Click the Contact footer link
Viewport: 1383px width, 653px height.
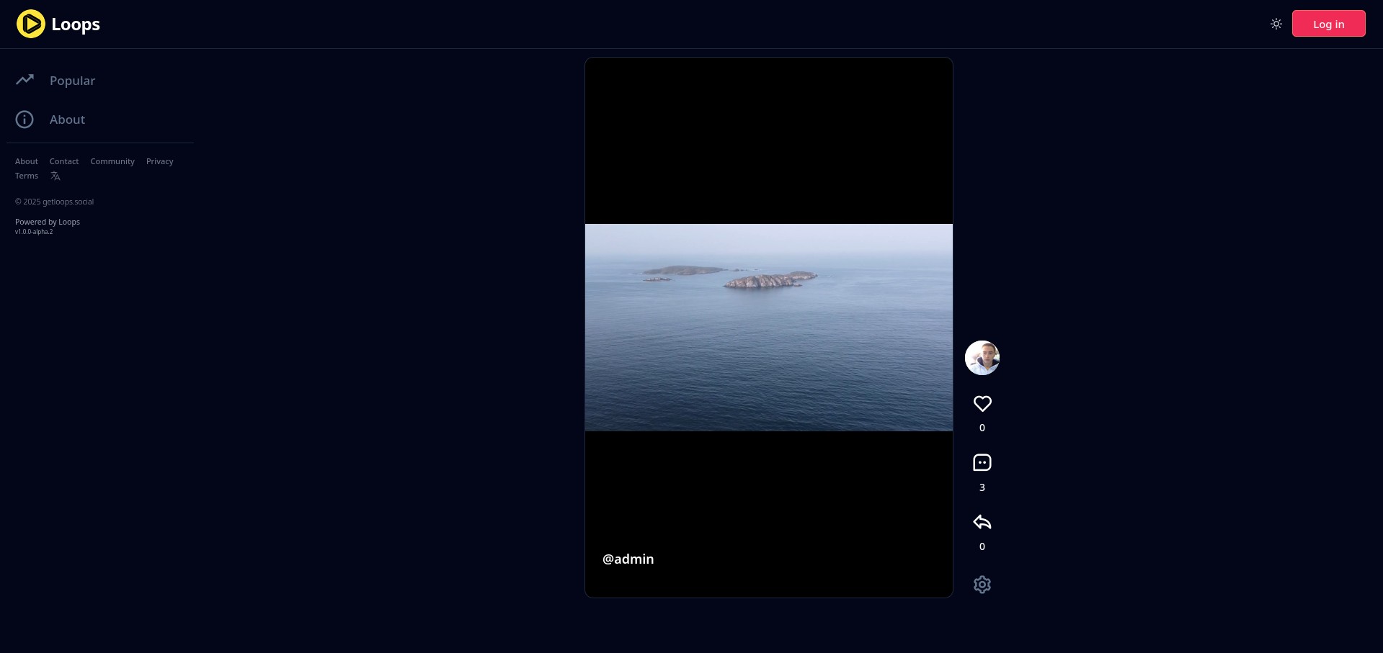[x=64, y=161]
